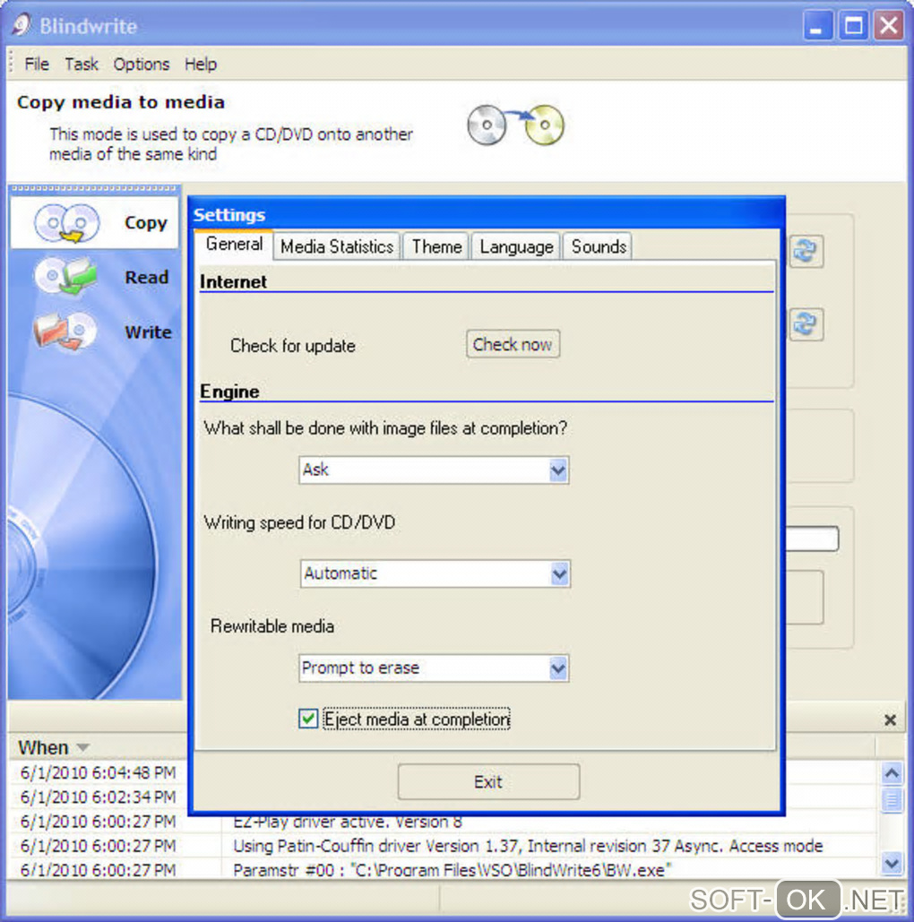Click the input field behind Settings dialog

coord(812,539)
